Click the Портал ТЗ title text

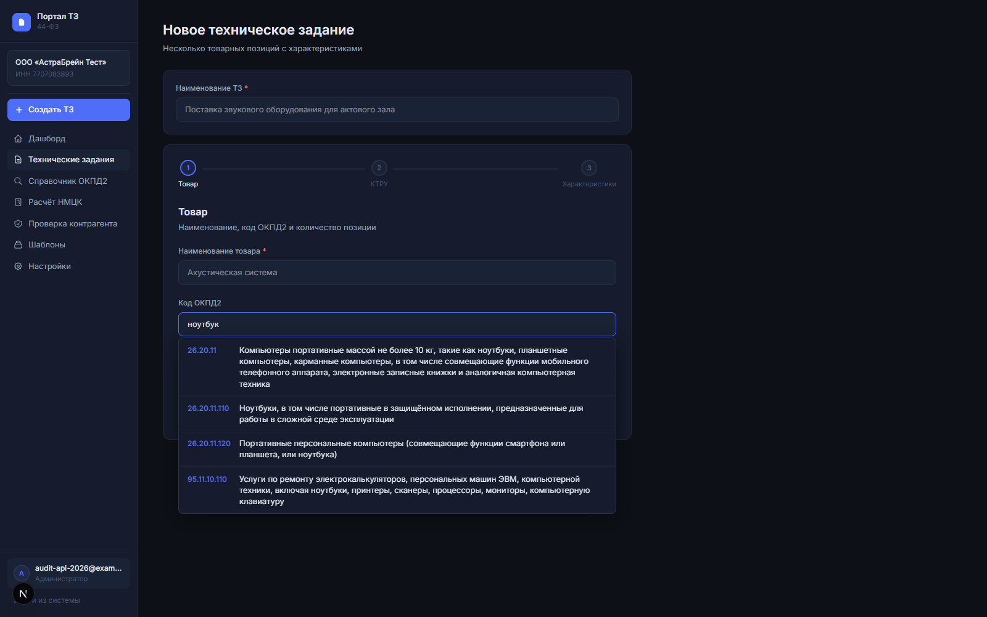coord(57,17)
